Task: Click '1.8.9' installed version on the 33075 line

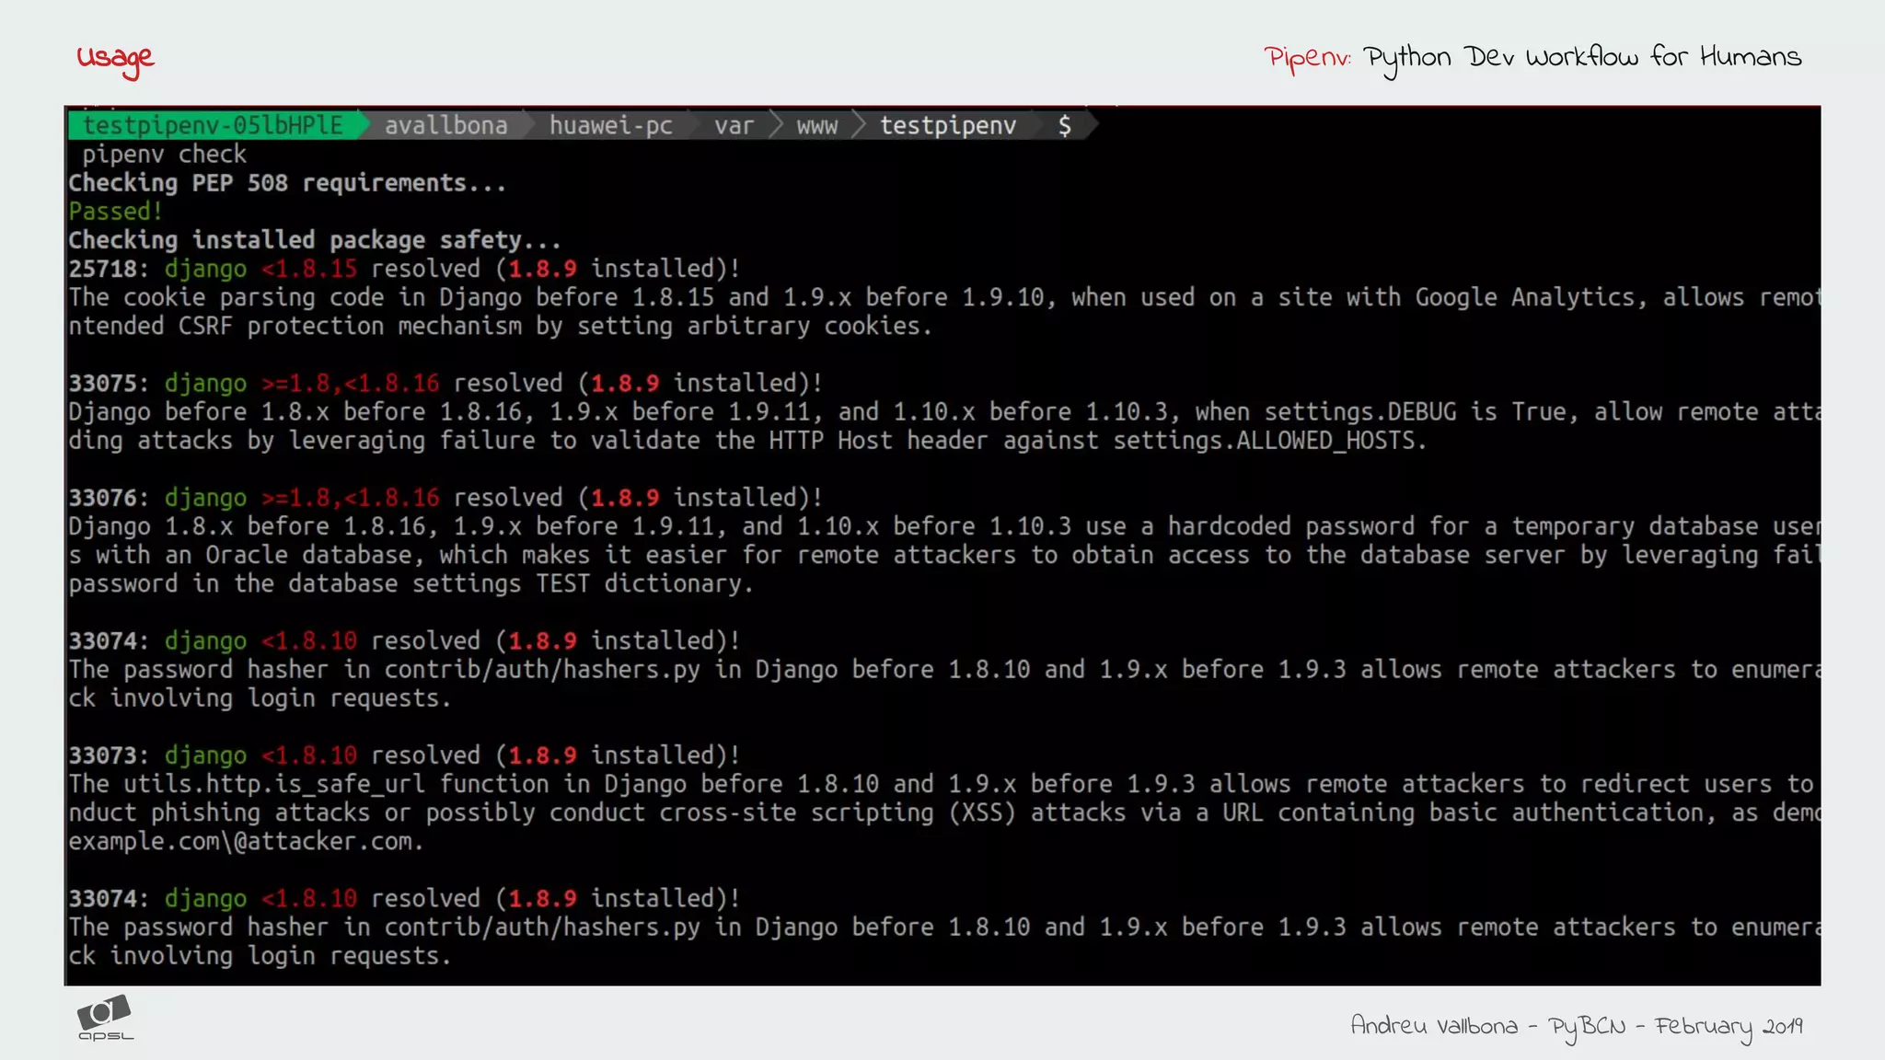Action: point(625,382)
